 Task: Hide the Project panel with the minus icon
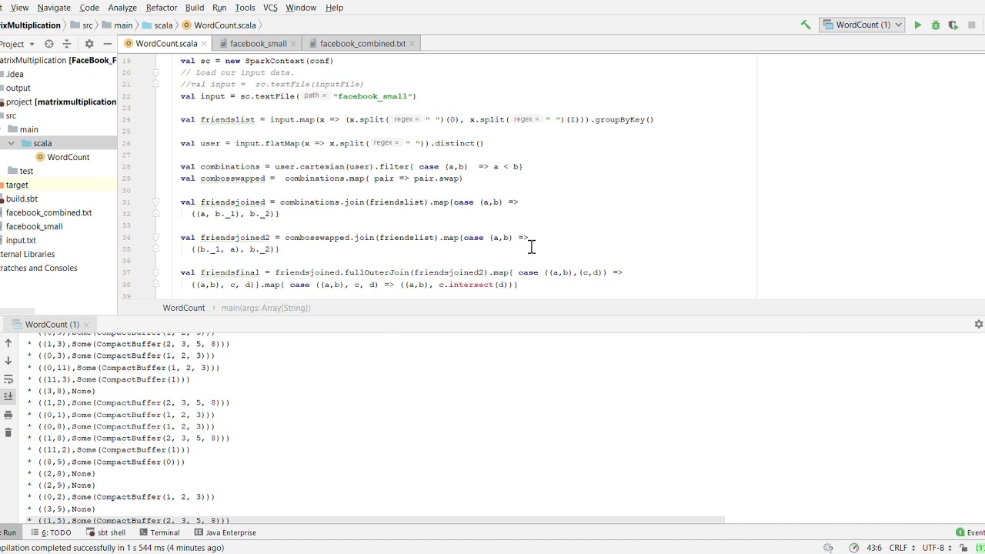107,44
